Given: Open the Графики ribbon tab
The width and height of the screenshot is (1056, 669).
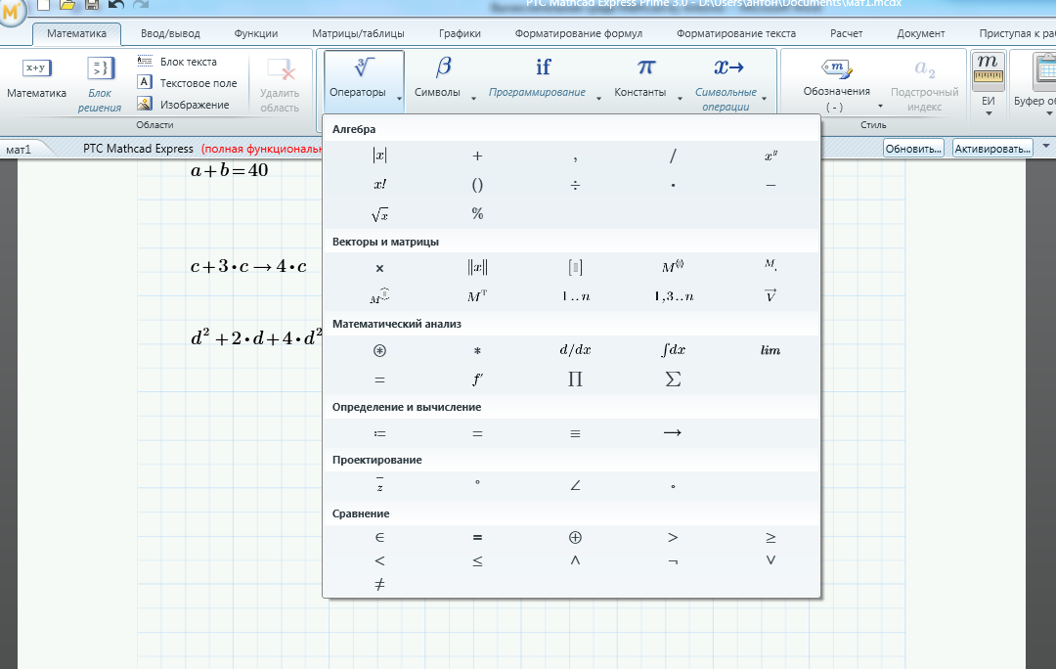Looking at the screenshot, I should [460, 33].
